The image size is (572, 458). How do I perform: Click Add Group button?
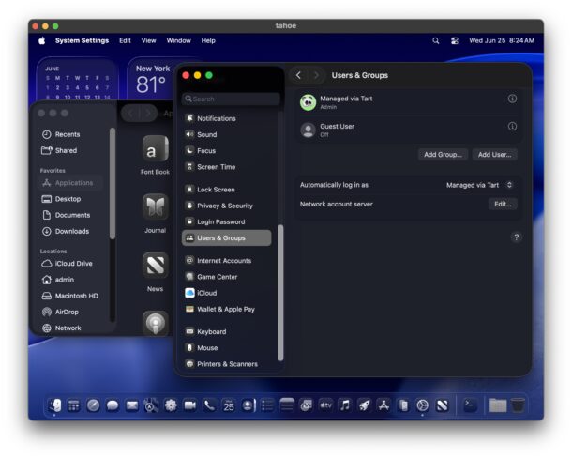tap(443, 155)
